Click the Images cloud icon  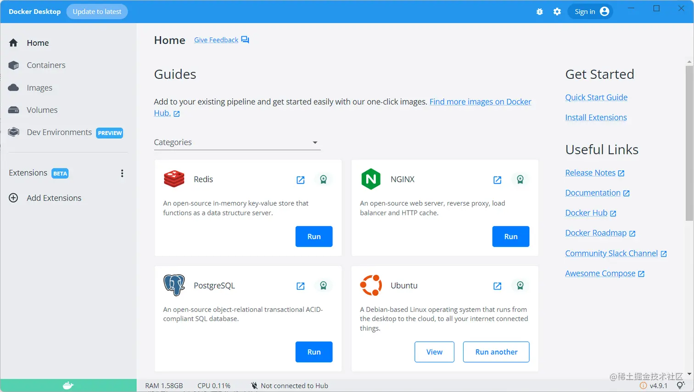point(14,87)
